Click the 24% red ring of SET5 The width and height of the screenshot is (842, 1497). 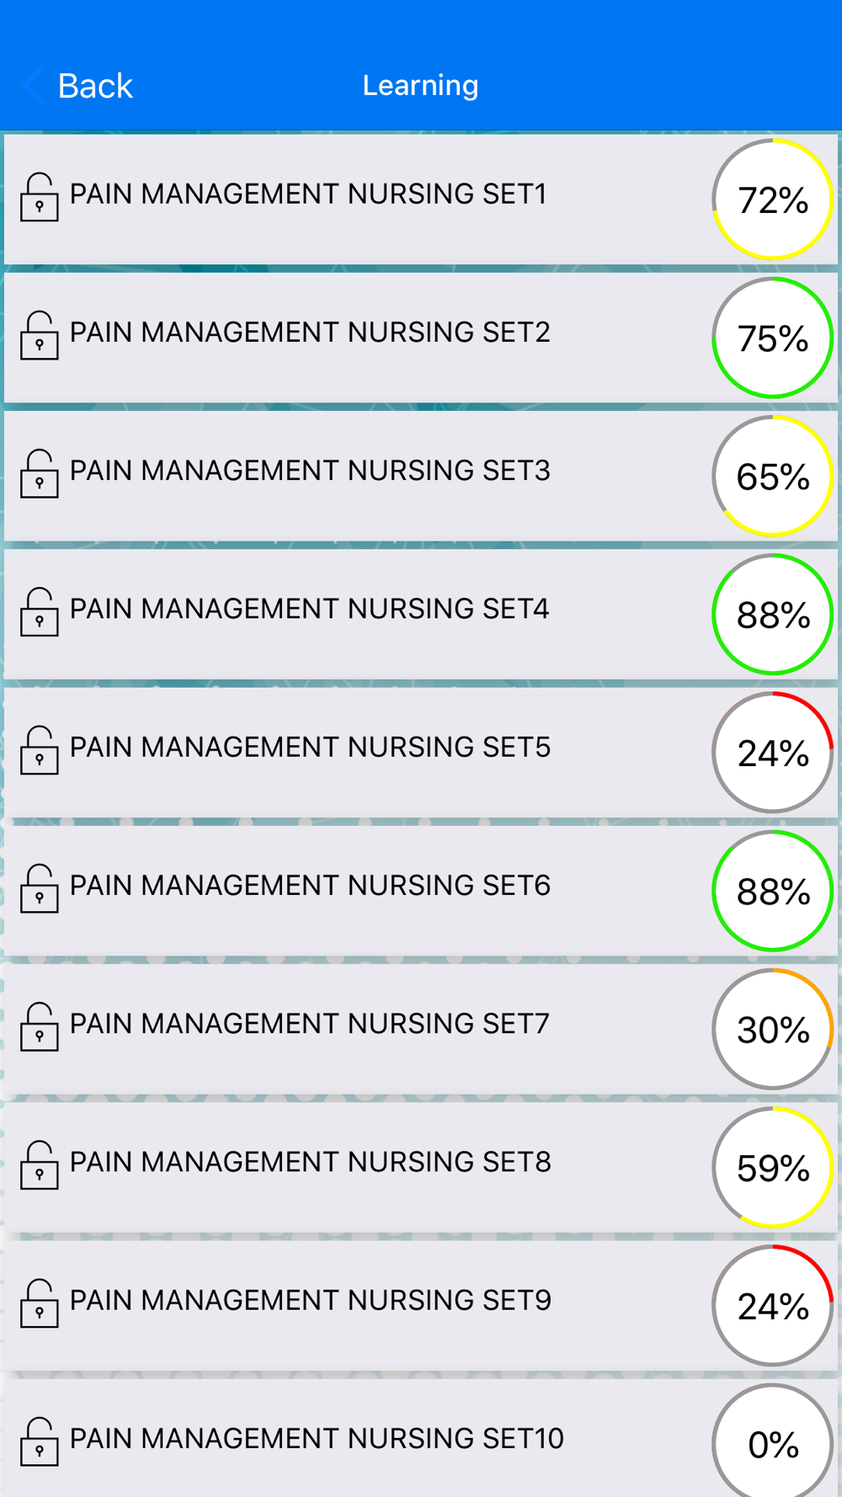click(773, 753)
